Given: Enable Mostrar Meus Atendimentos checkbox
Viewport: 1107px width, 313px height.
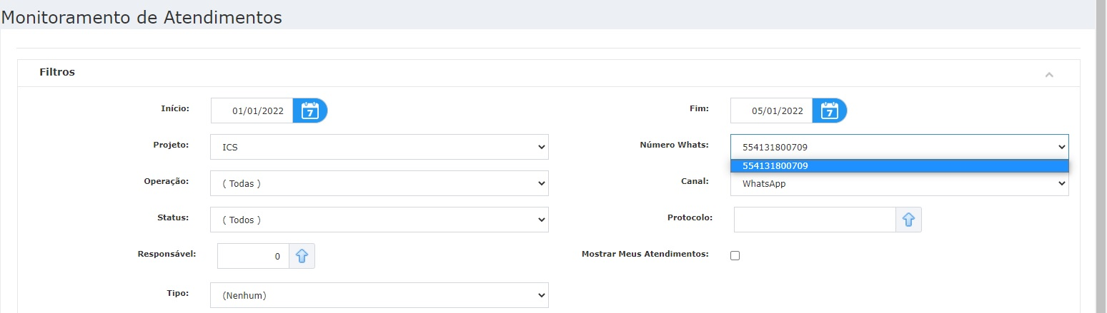Looking at the screenshot, I should point(735,255).
